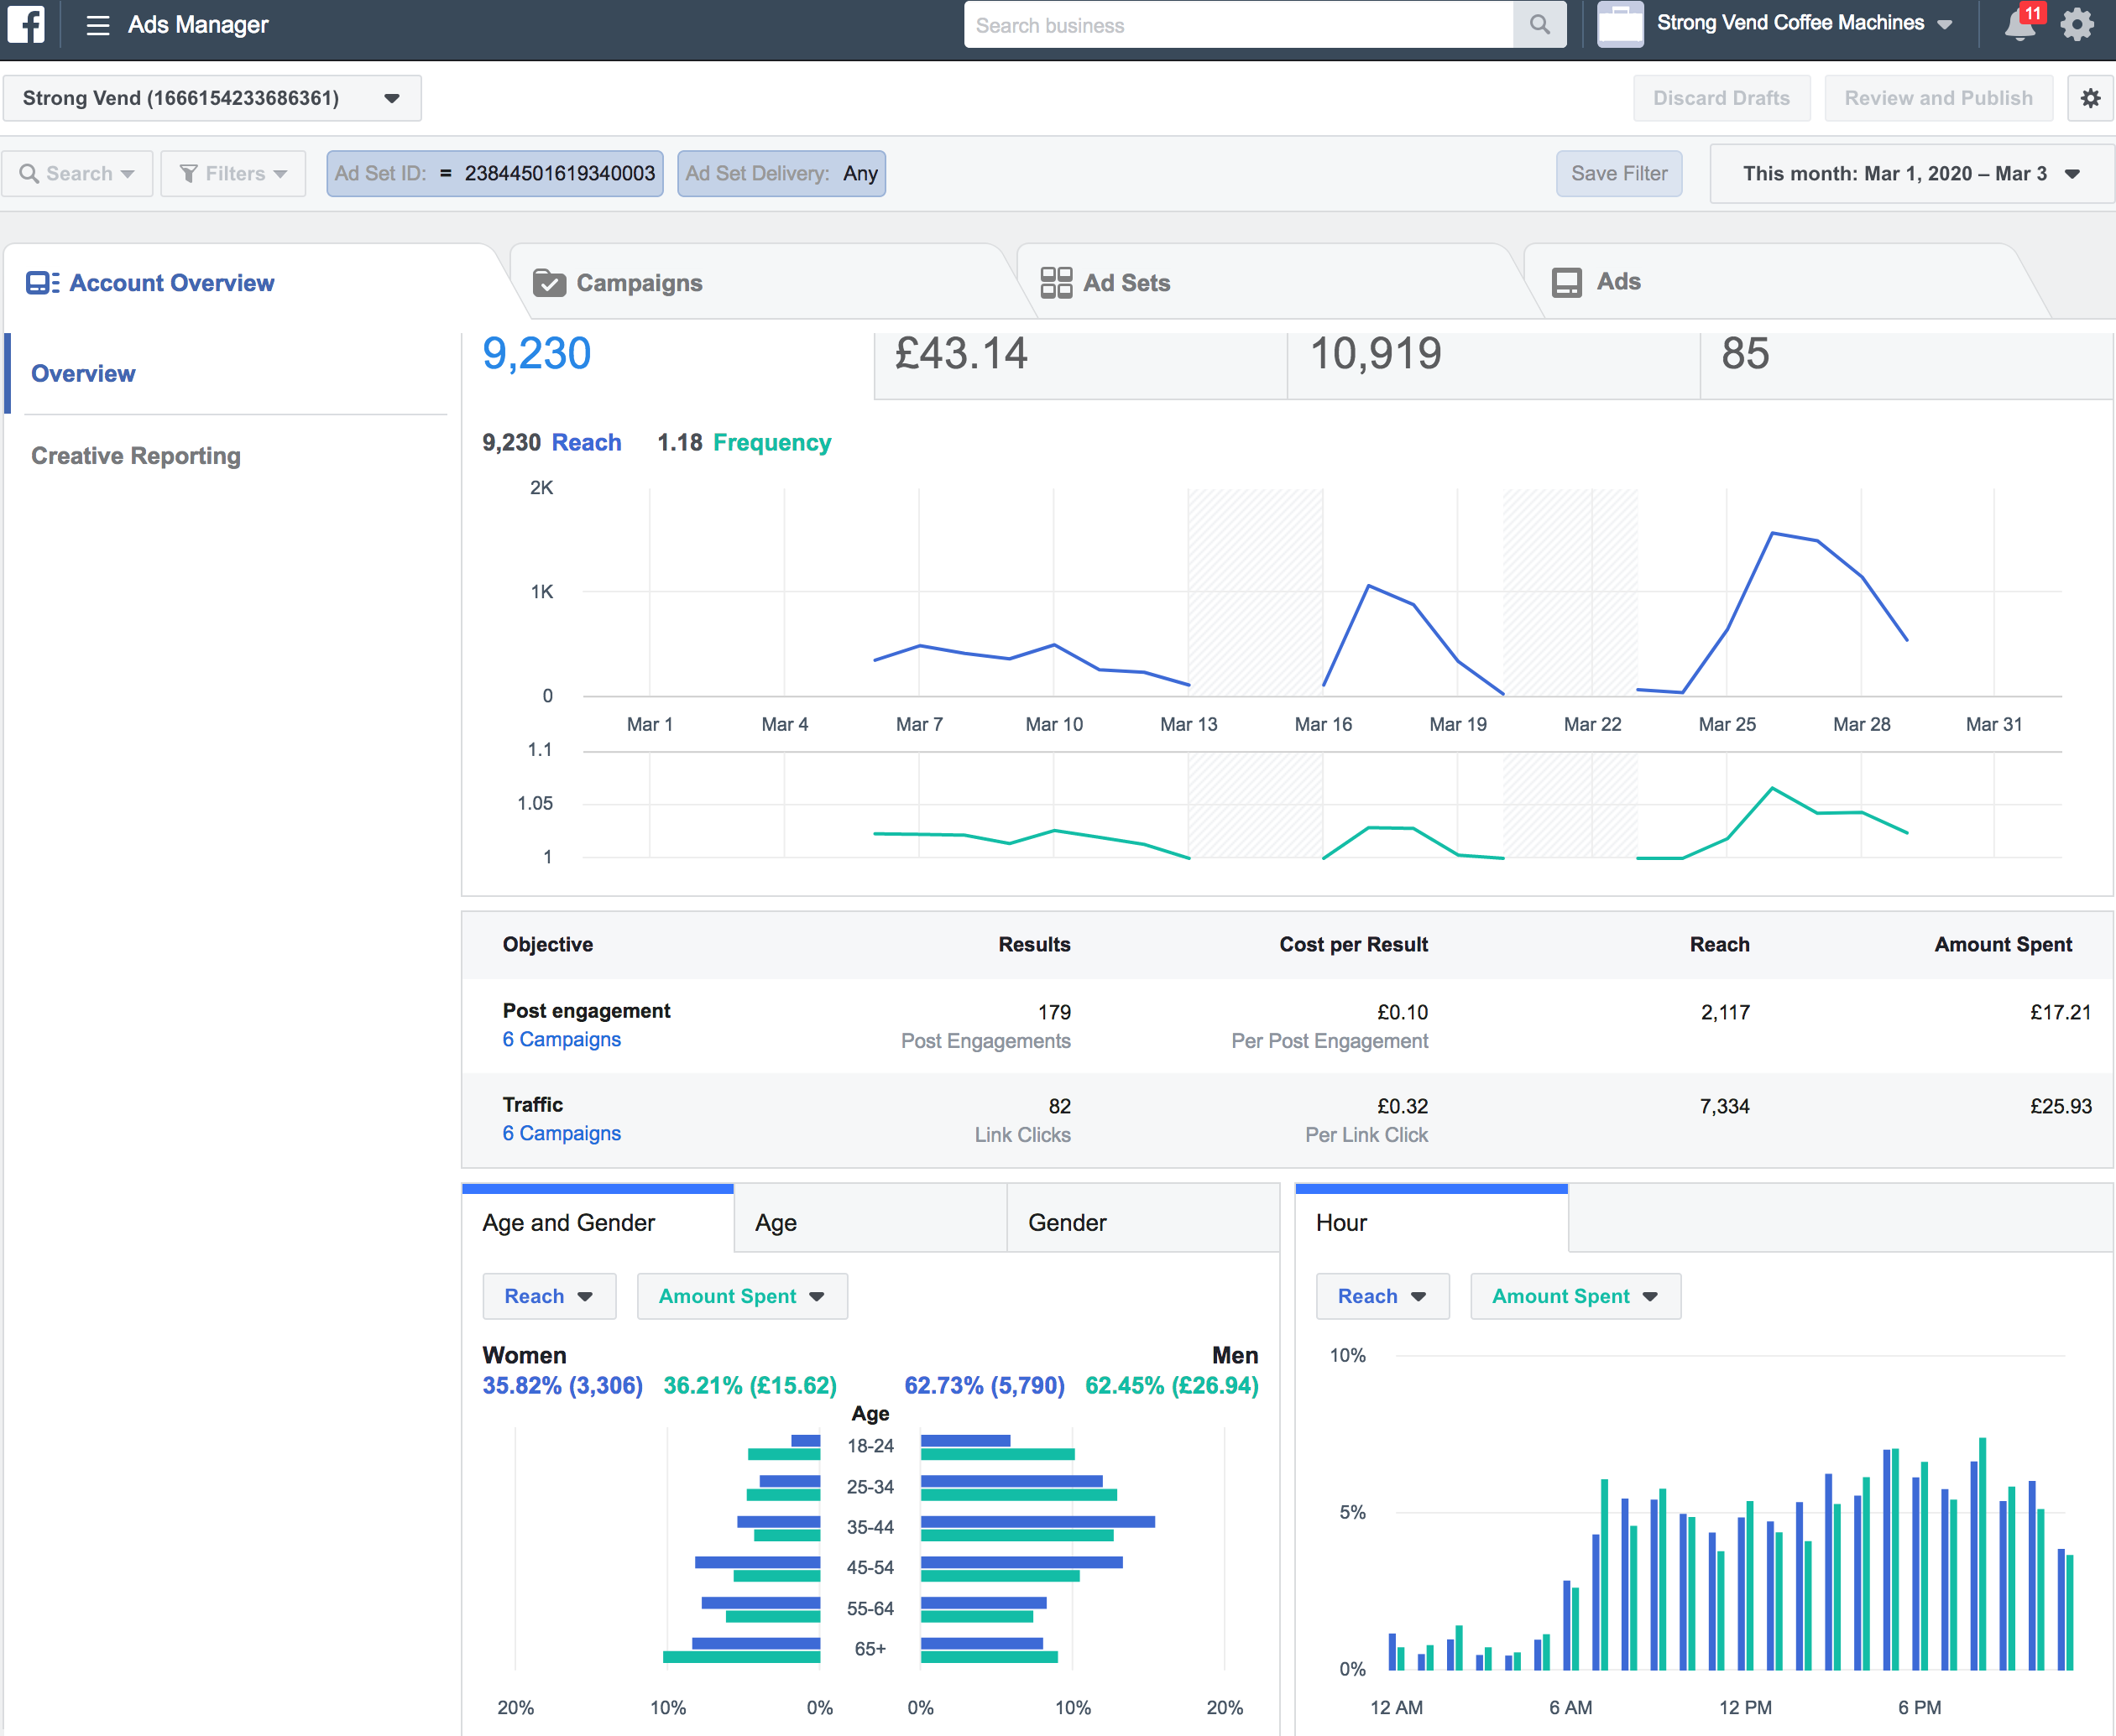Open the notifications bell with 11 alerts
The width and height of the screenshot is (2116, 1736).
(x=2020, y=25)
